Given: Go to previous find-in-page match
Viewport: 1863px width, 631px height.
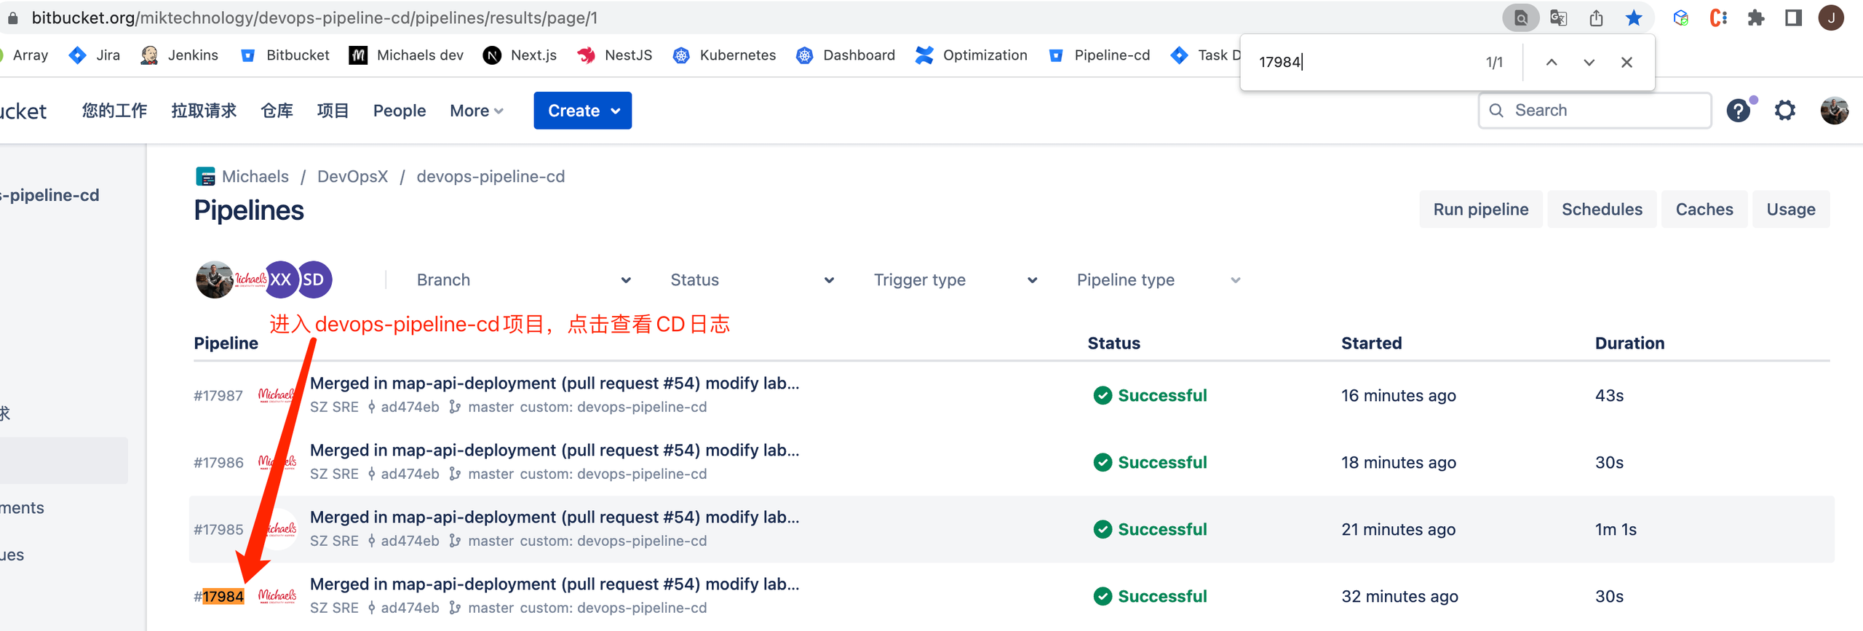Looking at the screenshot, I should coord(1552,63).
